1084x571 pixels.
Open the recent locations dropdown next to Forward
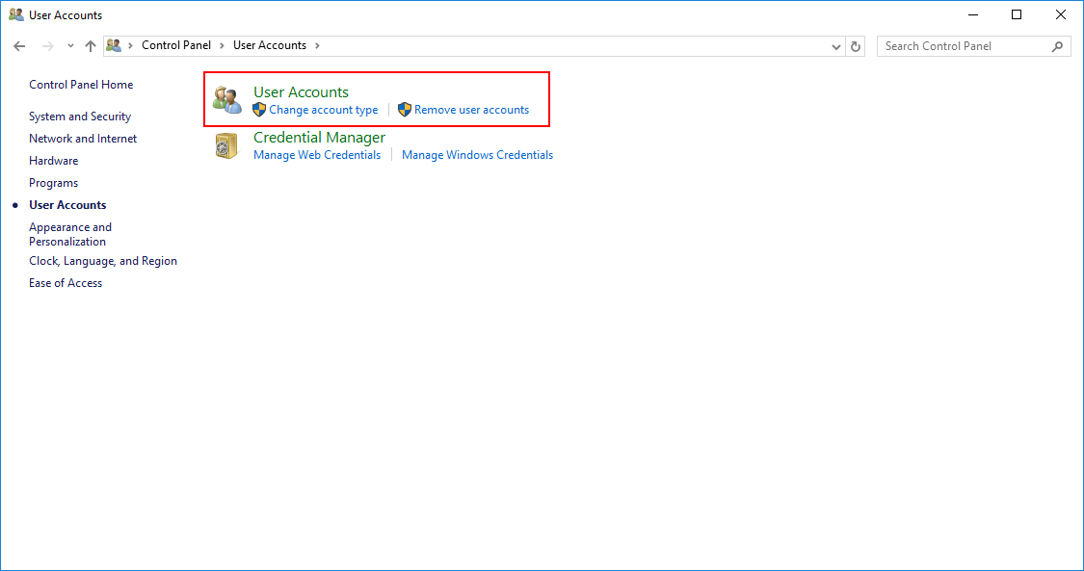coord(69,45)
